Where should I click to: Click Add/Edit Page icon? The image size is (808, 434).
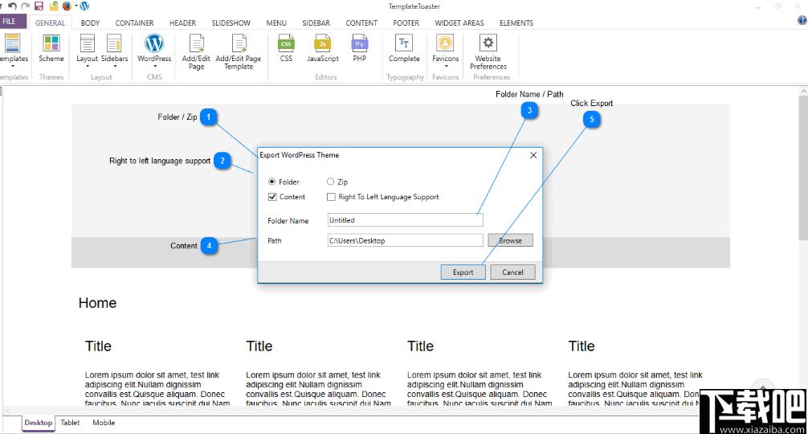pos(196,43)
